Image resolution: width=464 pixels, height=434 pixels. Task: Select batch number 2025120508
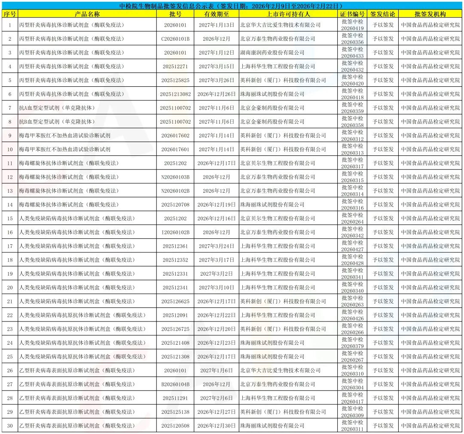[175, 426]
